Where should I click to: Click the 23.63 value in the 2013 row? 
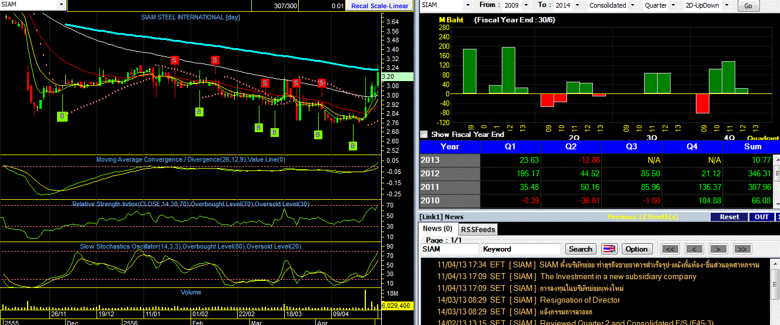click(529, 160)
